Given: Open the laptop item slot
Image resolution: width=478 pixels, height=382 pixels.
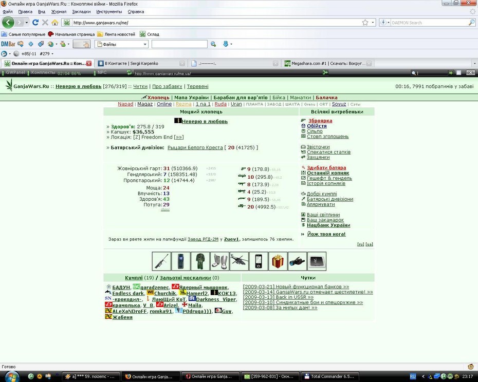Looking at the screenshot, I should (x=317, y=261).
